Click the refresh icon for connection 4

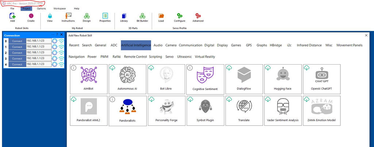click(55, 64)
